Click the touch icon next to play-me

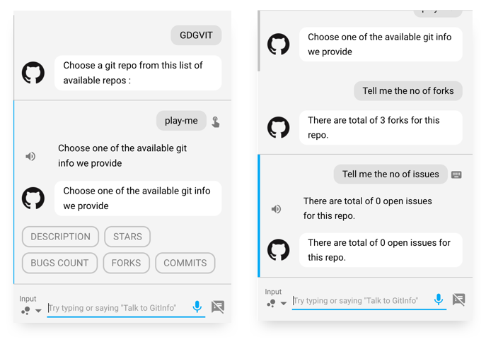pyautogui.click(x=216, y=121)
